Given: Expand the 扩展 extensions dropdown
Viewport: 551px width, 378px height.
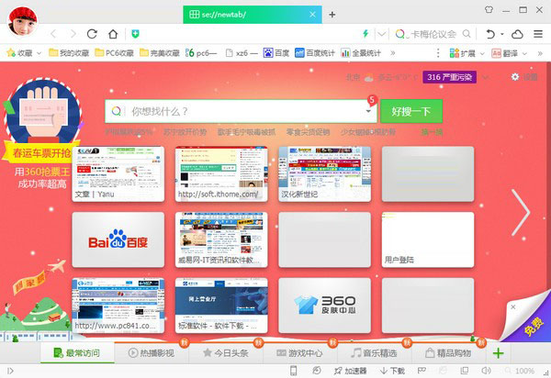Looking at the screenshot, I should tap(482, 53).
